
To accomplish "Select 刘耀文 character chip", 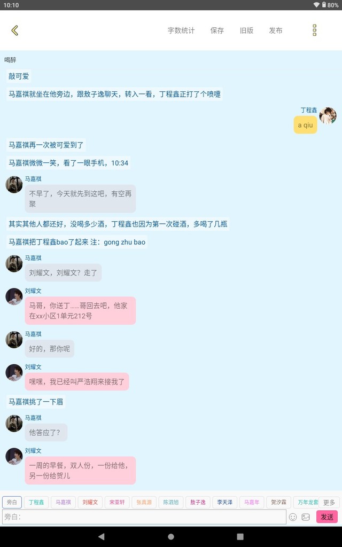I will pyautogui.click(x=90, y=502).
